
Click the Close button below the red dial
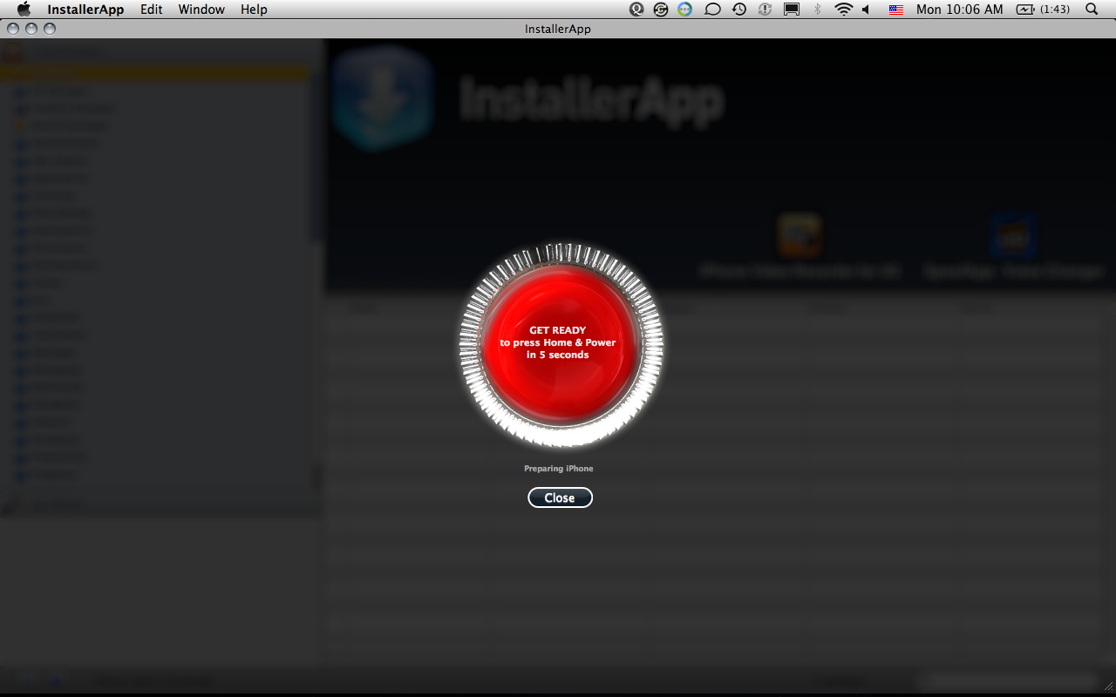[560, 497]
